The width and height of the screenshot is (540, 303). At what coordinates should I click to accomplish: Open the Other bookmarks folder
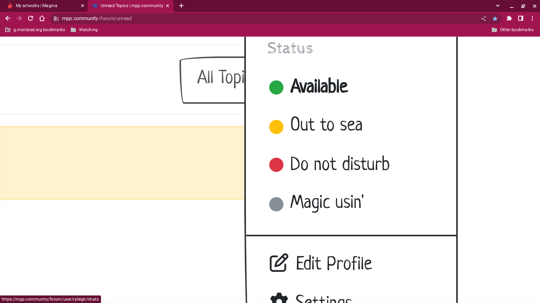click(x=512, y=30)
